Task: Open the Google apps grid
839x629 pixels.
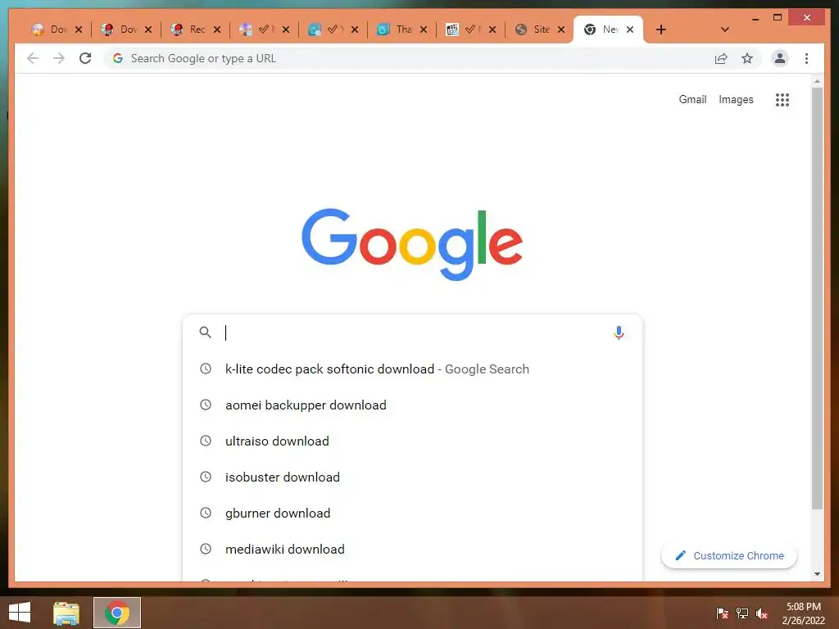Action: tap(782, 99)
